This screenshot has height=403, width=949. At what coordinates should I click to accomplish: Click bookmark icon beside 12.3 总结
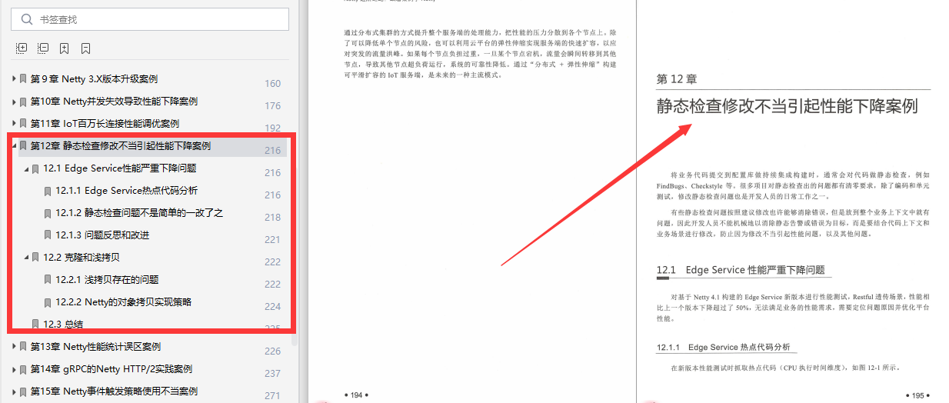(x=35, y=325)
